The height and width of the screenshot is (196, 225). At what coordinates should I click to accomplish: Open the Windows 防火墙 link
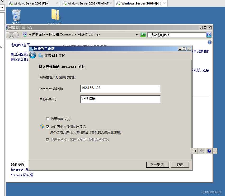(x=22, y=175)
